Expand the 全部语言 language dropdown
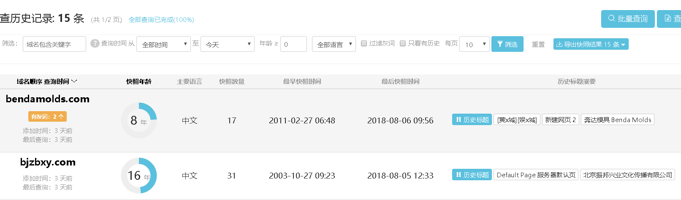The height and width of the screenshot is (200, 681). tap(334, 44)
